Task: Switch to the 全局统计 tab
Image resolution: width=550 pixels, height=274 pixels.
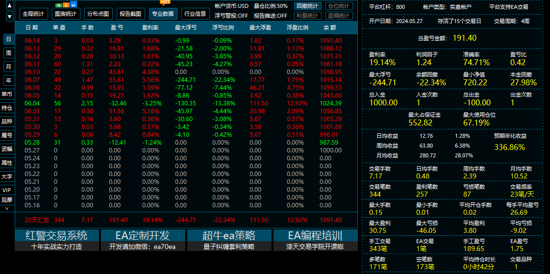Action: (x=33, y=14)
